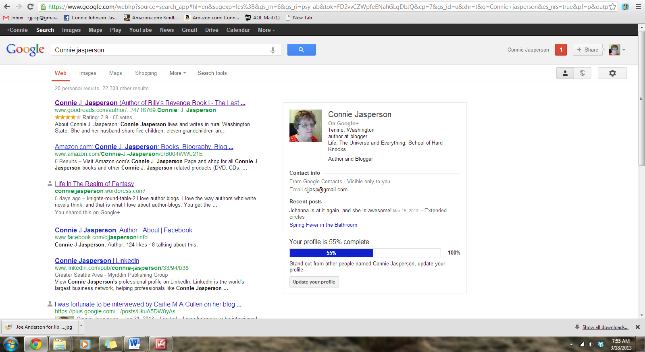Expand the More dropdown in black bar
This screenshot has width=645, height=352.
(266, 30)
